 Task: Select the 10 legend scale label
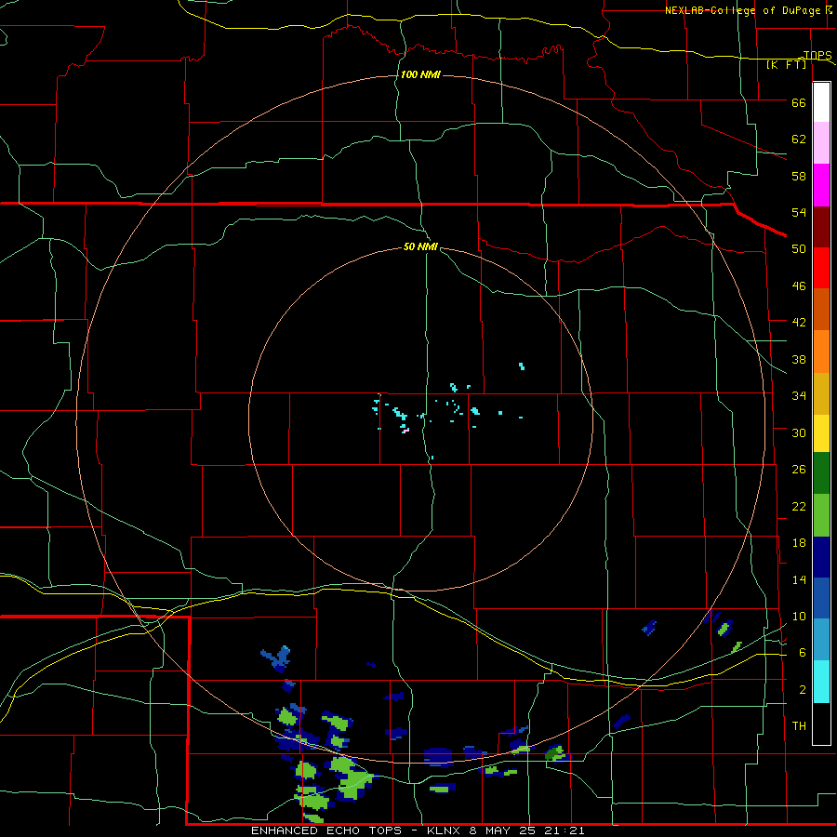(799, 616)
